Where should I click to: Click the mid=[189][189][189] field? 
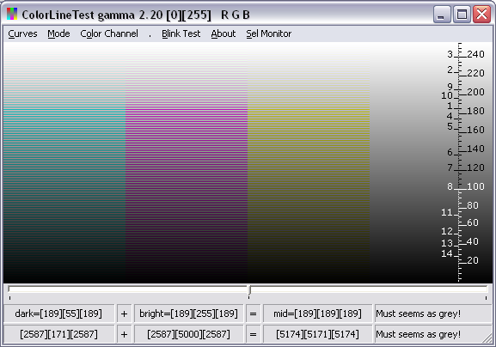click(317, 314)
